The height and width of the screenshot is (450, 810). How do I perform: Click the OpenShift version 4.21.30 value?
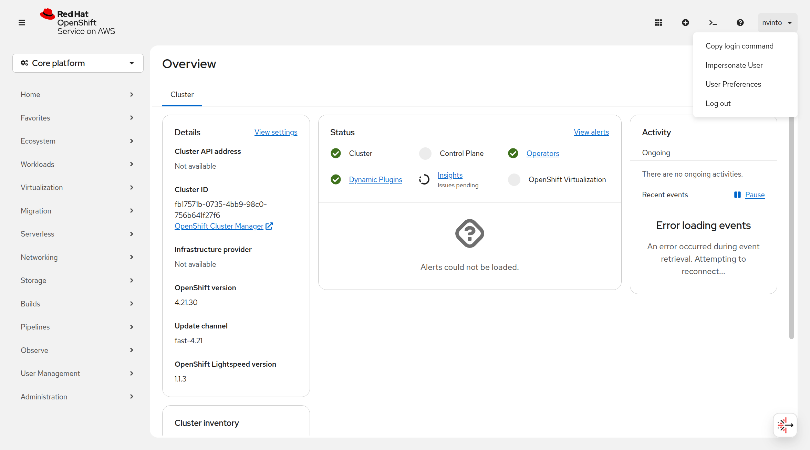click(186, 303)
